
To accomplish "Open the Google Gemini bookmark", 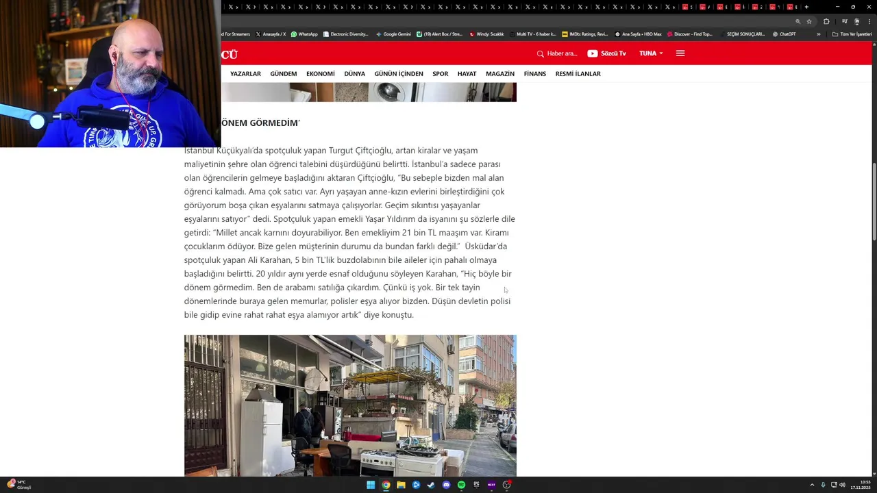I will [393, 34].
